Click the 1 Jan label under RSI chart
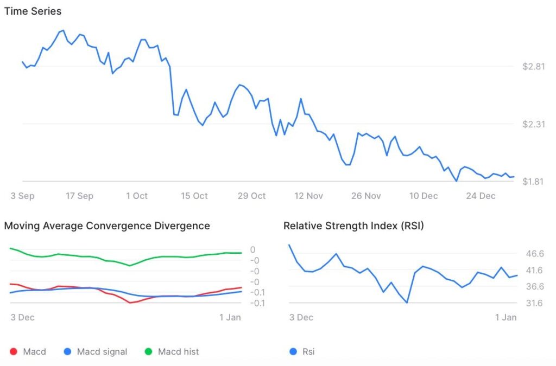The height and width of the screenshot is (366, 556). (506, 317)
